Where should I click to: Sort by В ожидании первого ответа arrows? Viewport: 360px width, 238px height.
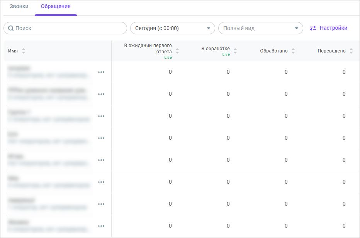pyautogui.click(x=177, y=51)
